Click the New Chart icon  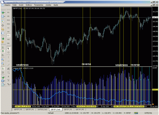(x=3, y=12)
